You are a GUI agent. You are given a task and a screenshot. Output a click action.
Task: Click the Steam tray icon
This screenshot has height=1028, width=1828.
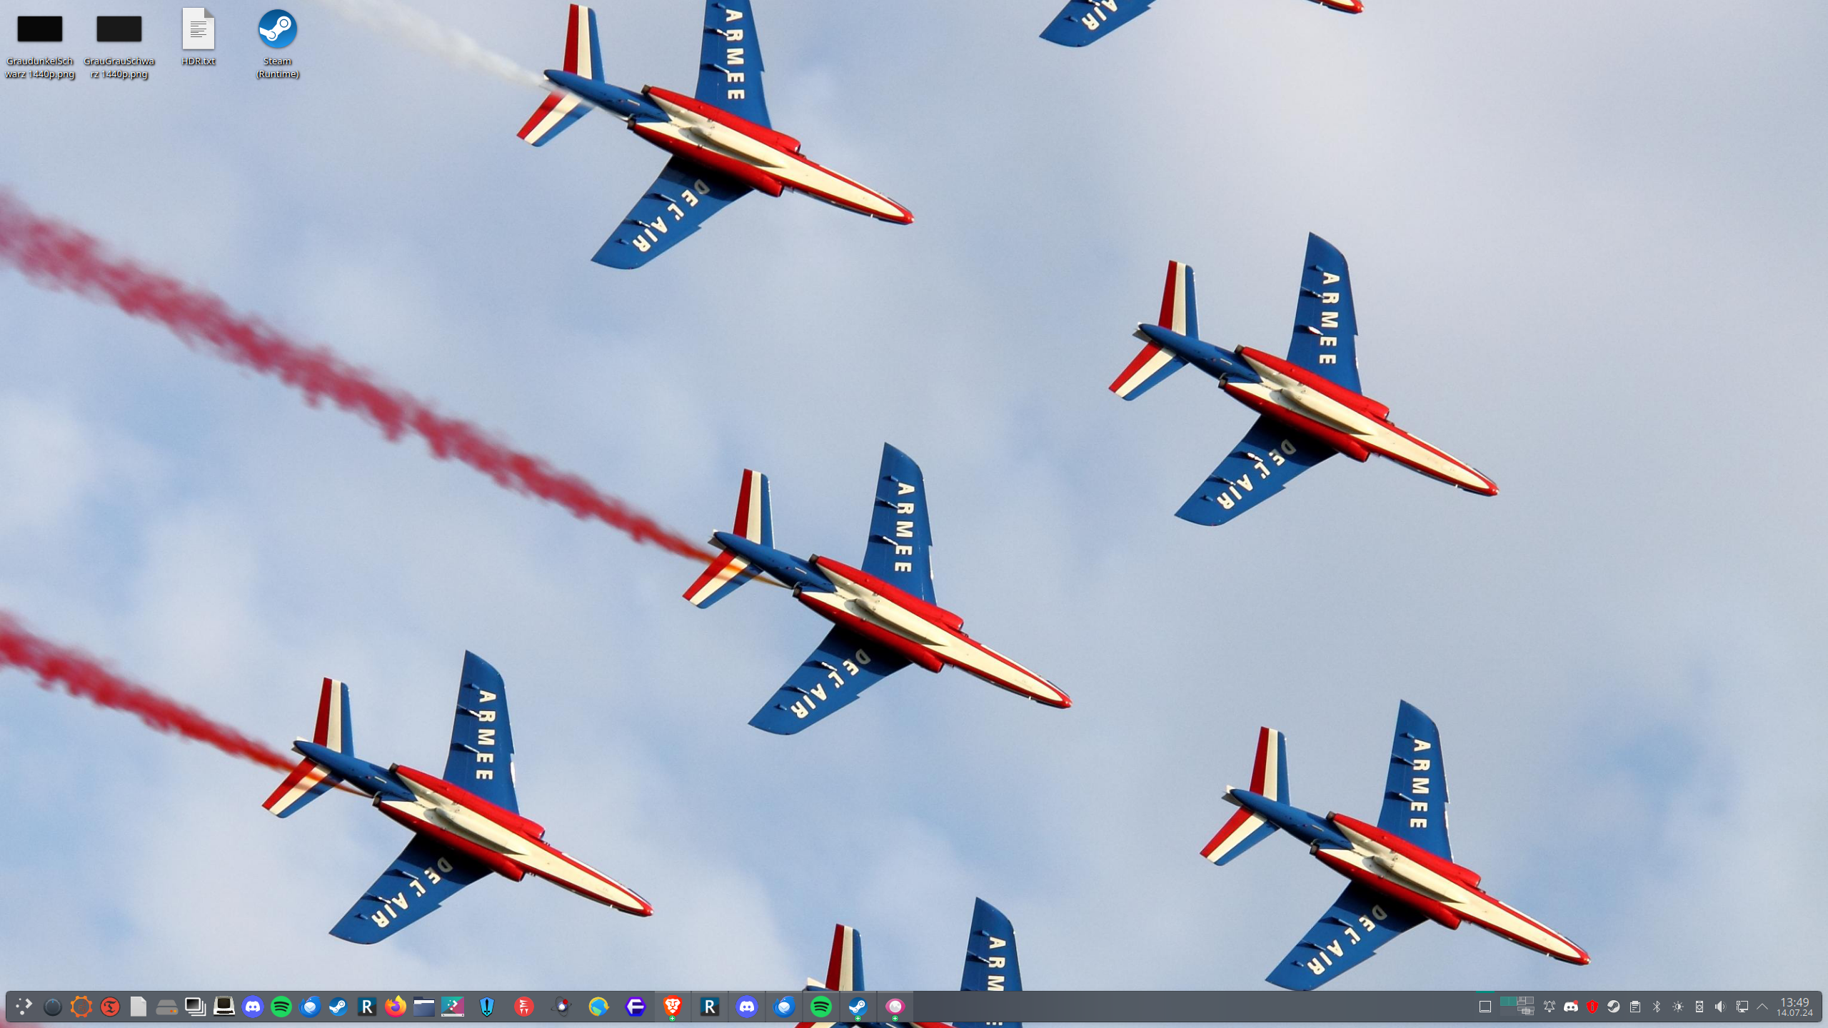(1613, 1007)
